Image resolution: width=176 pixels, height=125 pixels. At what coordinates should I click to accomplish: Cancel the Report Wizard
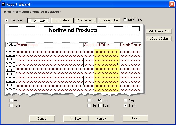point(42,119)
